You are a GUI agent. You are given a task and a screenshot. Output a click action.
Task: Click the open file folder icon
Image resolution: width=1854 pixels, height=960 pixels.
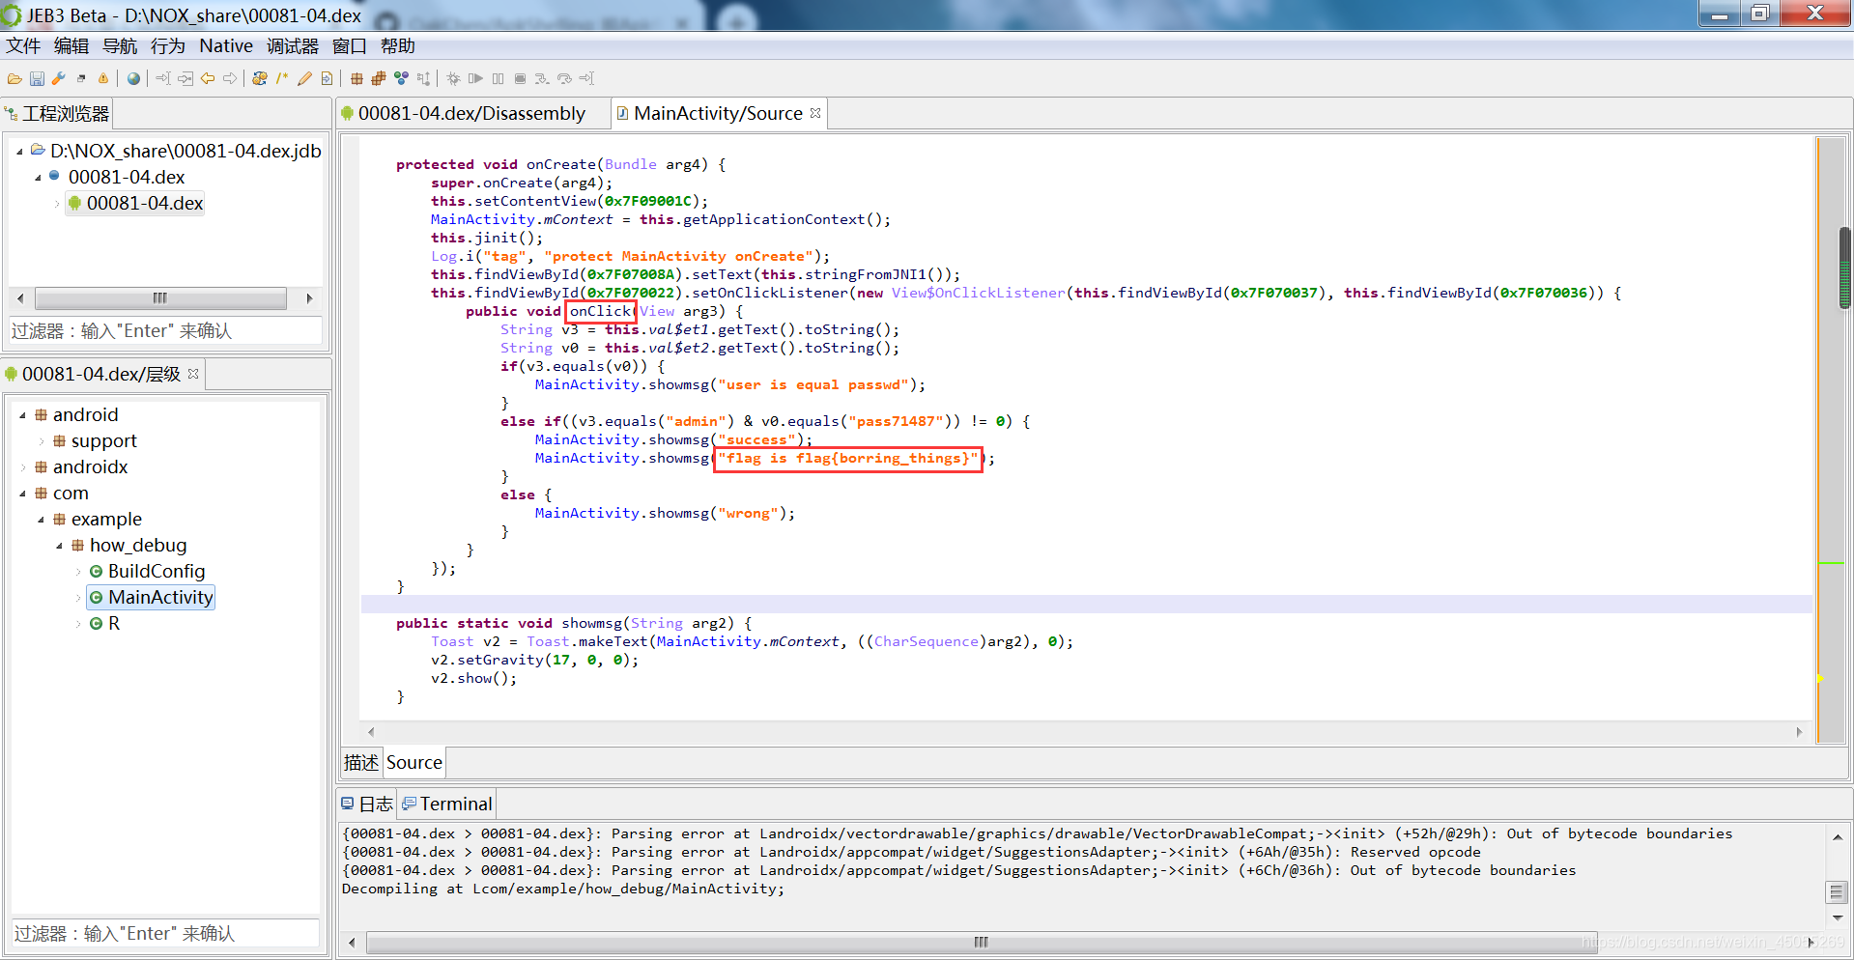click(x=14, y=79)
